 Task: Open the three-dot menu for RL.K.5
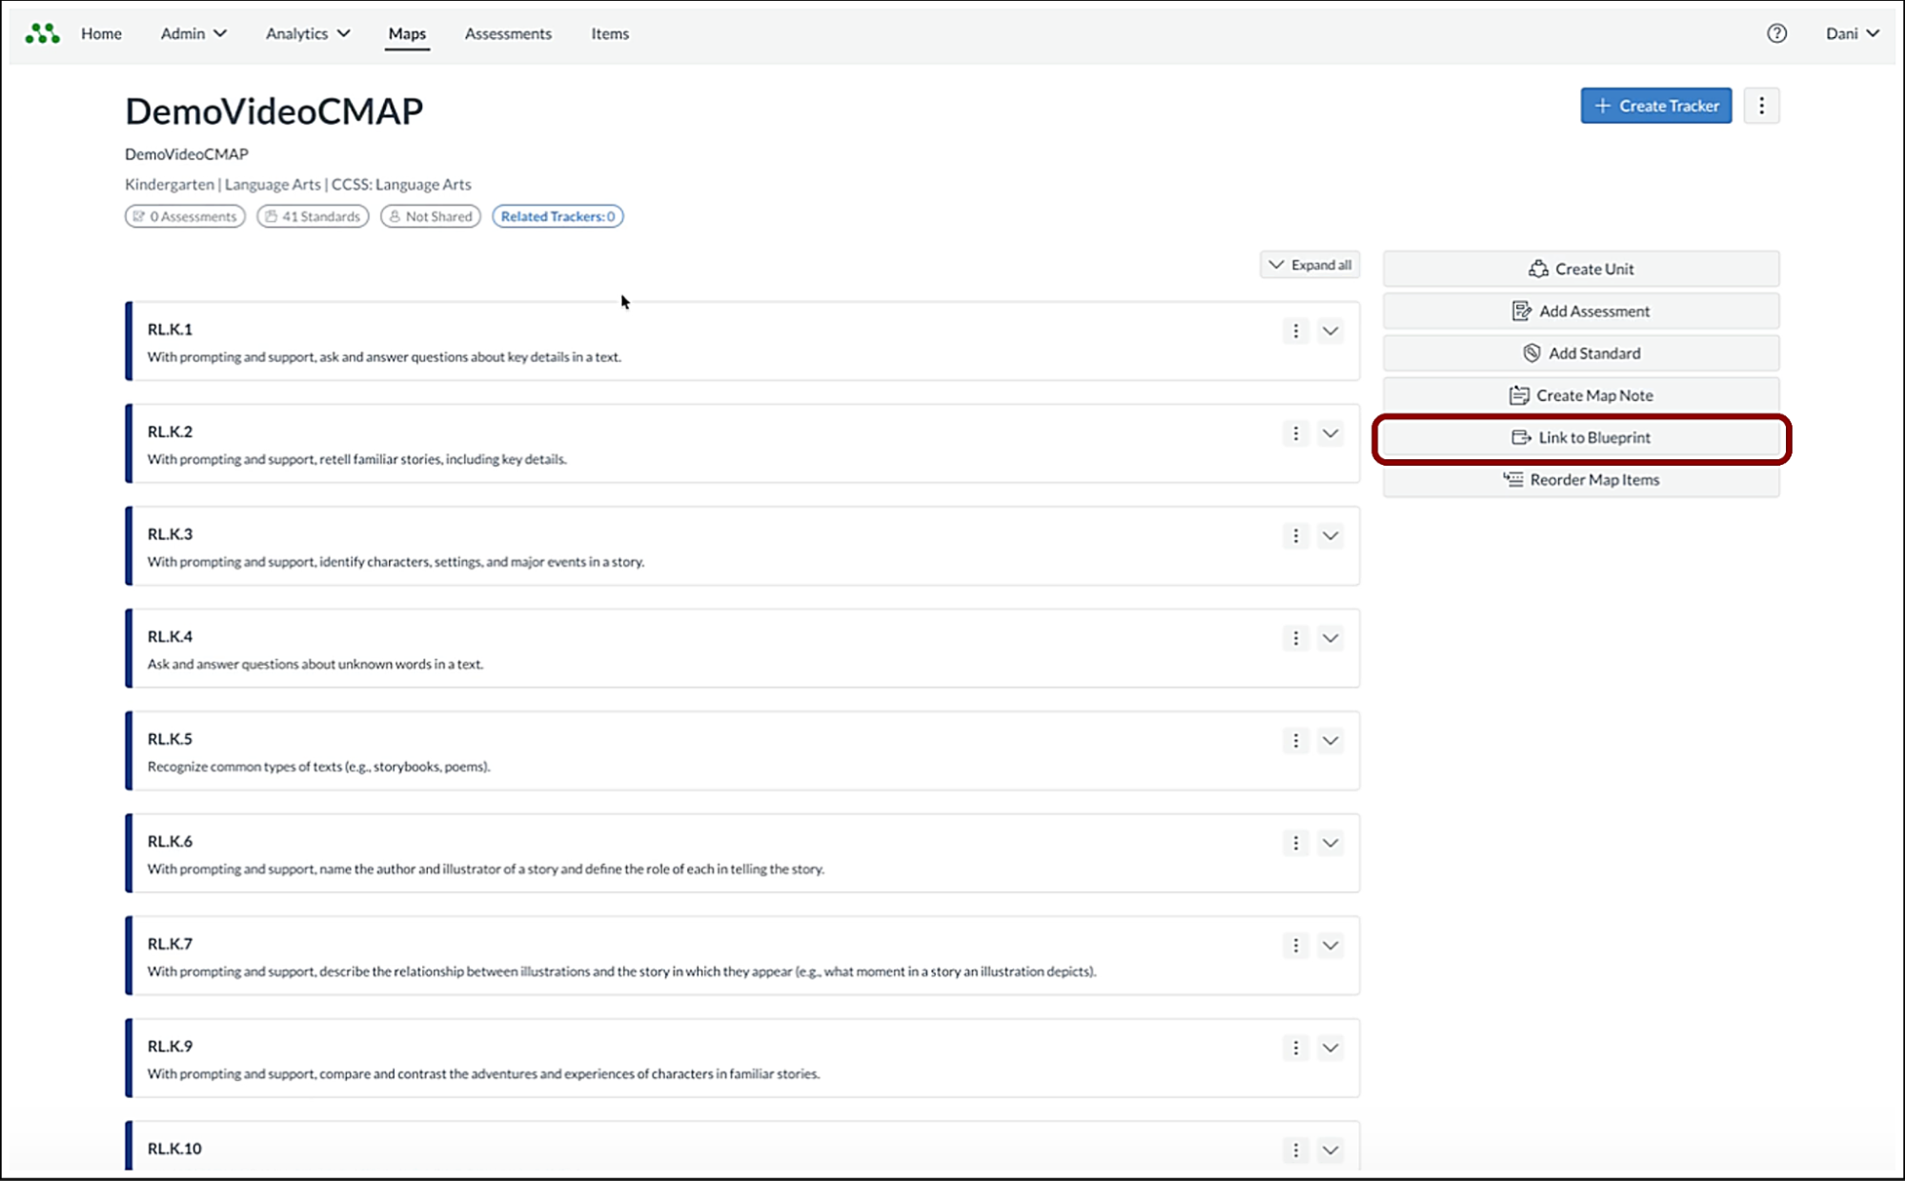coord(1295,740)
